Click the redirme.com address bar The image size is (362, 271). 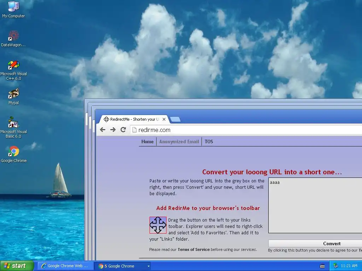pos(246,130)
